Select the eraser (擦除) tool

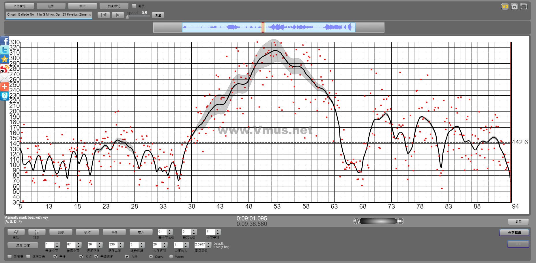tap(16, 232)
